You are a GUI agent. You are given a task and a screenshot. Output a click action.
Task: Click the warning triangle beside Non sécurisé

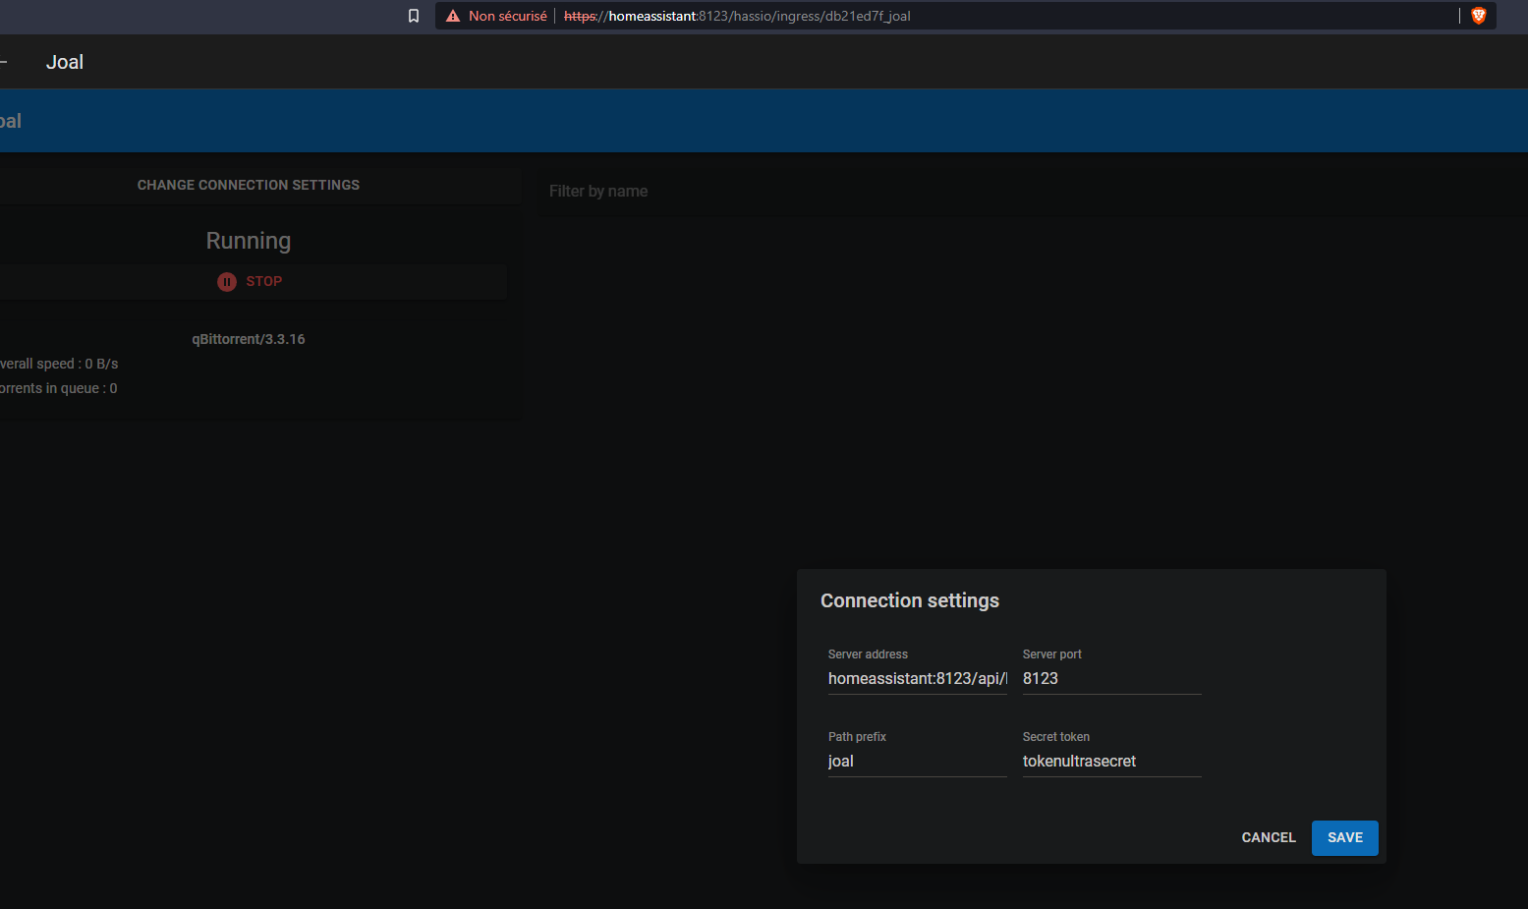[451, 16]
